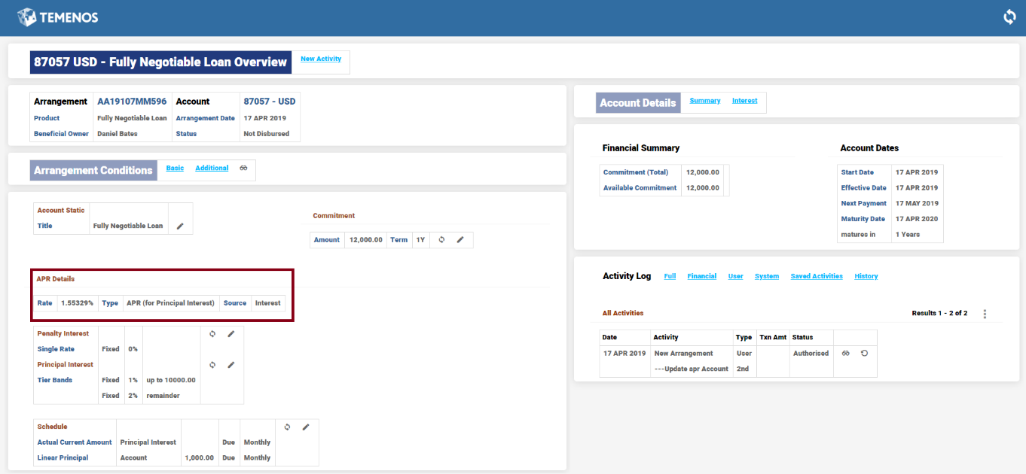Click the pencil icon in the Commitment row
The image size is (1026, 474).
pos(460,240)
